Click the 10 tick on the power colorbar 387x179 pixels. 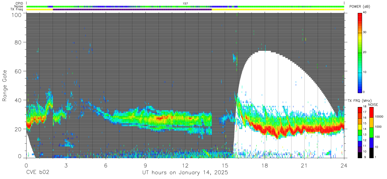[x=364, y=72]
